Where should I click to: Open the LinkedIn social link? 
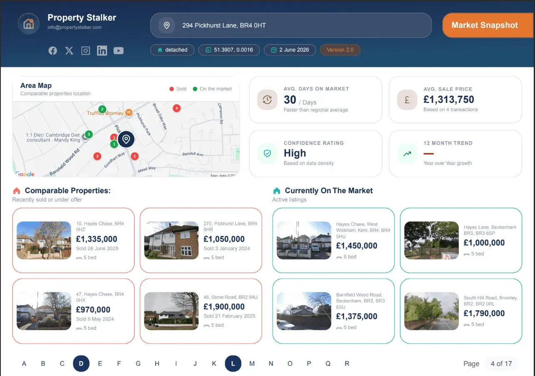(102, 51)
